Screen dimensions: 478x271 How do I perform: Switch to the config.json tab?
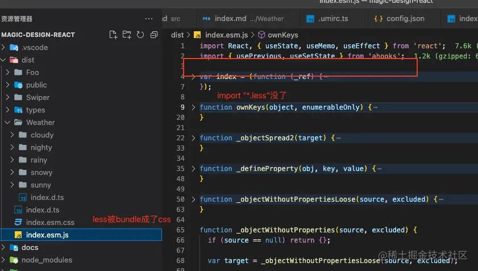pyautogui.click(x=404, y=19)
